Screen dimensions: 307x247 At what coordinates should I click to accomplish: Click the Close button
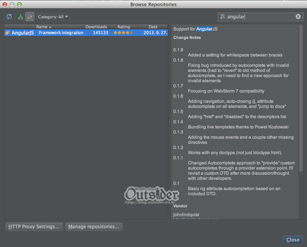click(x=292, y=240)
